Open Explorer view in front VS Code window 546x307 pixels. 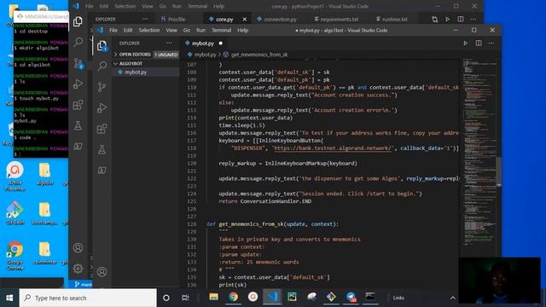(x=102, y=45)
